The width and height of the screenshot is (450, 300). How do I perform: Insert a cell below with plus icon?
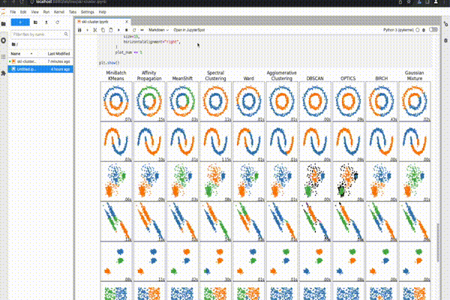[x=87, y=30]
